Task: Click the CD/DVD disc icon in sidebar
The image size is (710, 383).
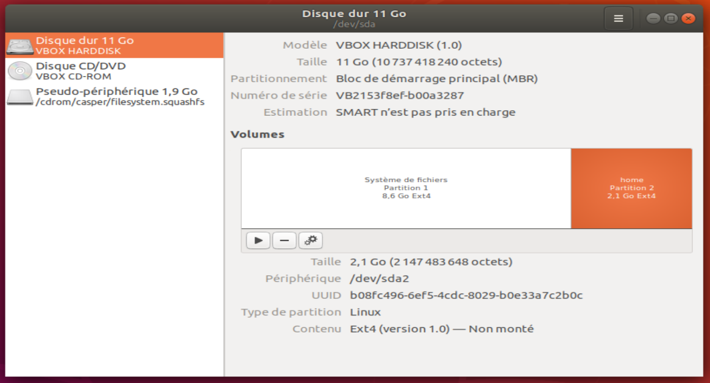Action: 20,71
